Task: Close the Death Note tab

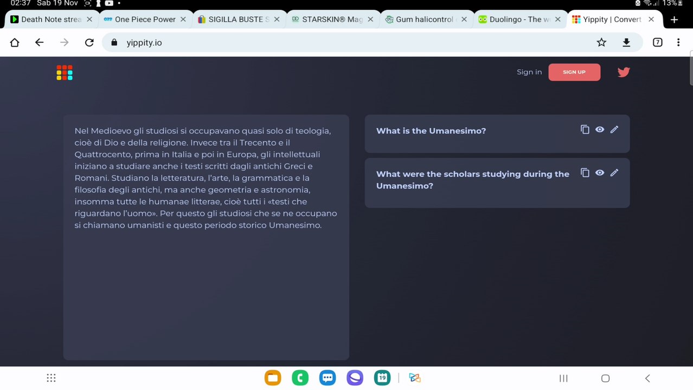Action: [89, 19]
